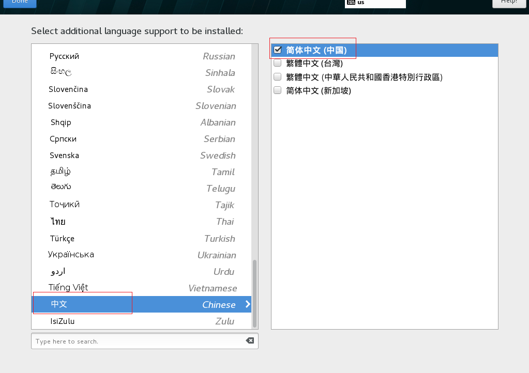Click the language list scrollbar thumb
Screen dimensions: 529x373
point(255,293)
